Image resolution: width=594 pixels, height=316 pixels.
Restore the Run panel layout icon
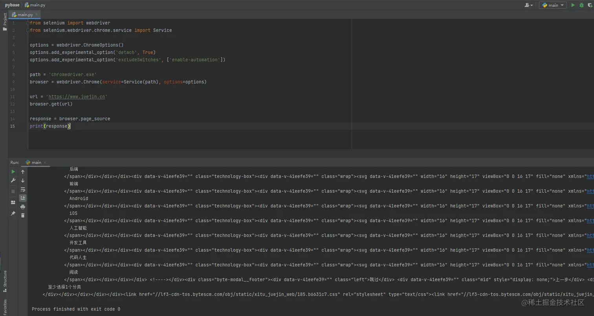13,203
